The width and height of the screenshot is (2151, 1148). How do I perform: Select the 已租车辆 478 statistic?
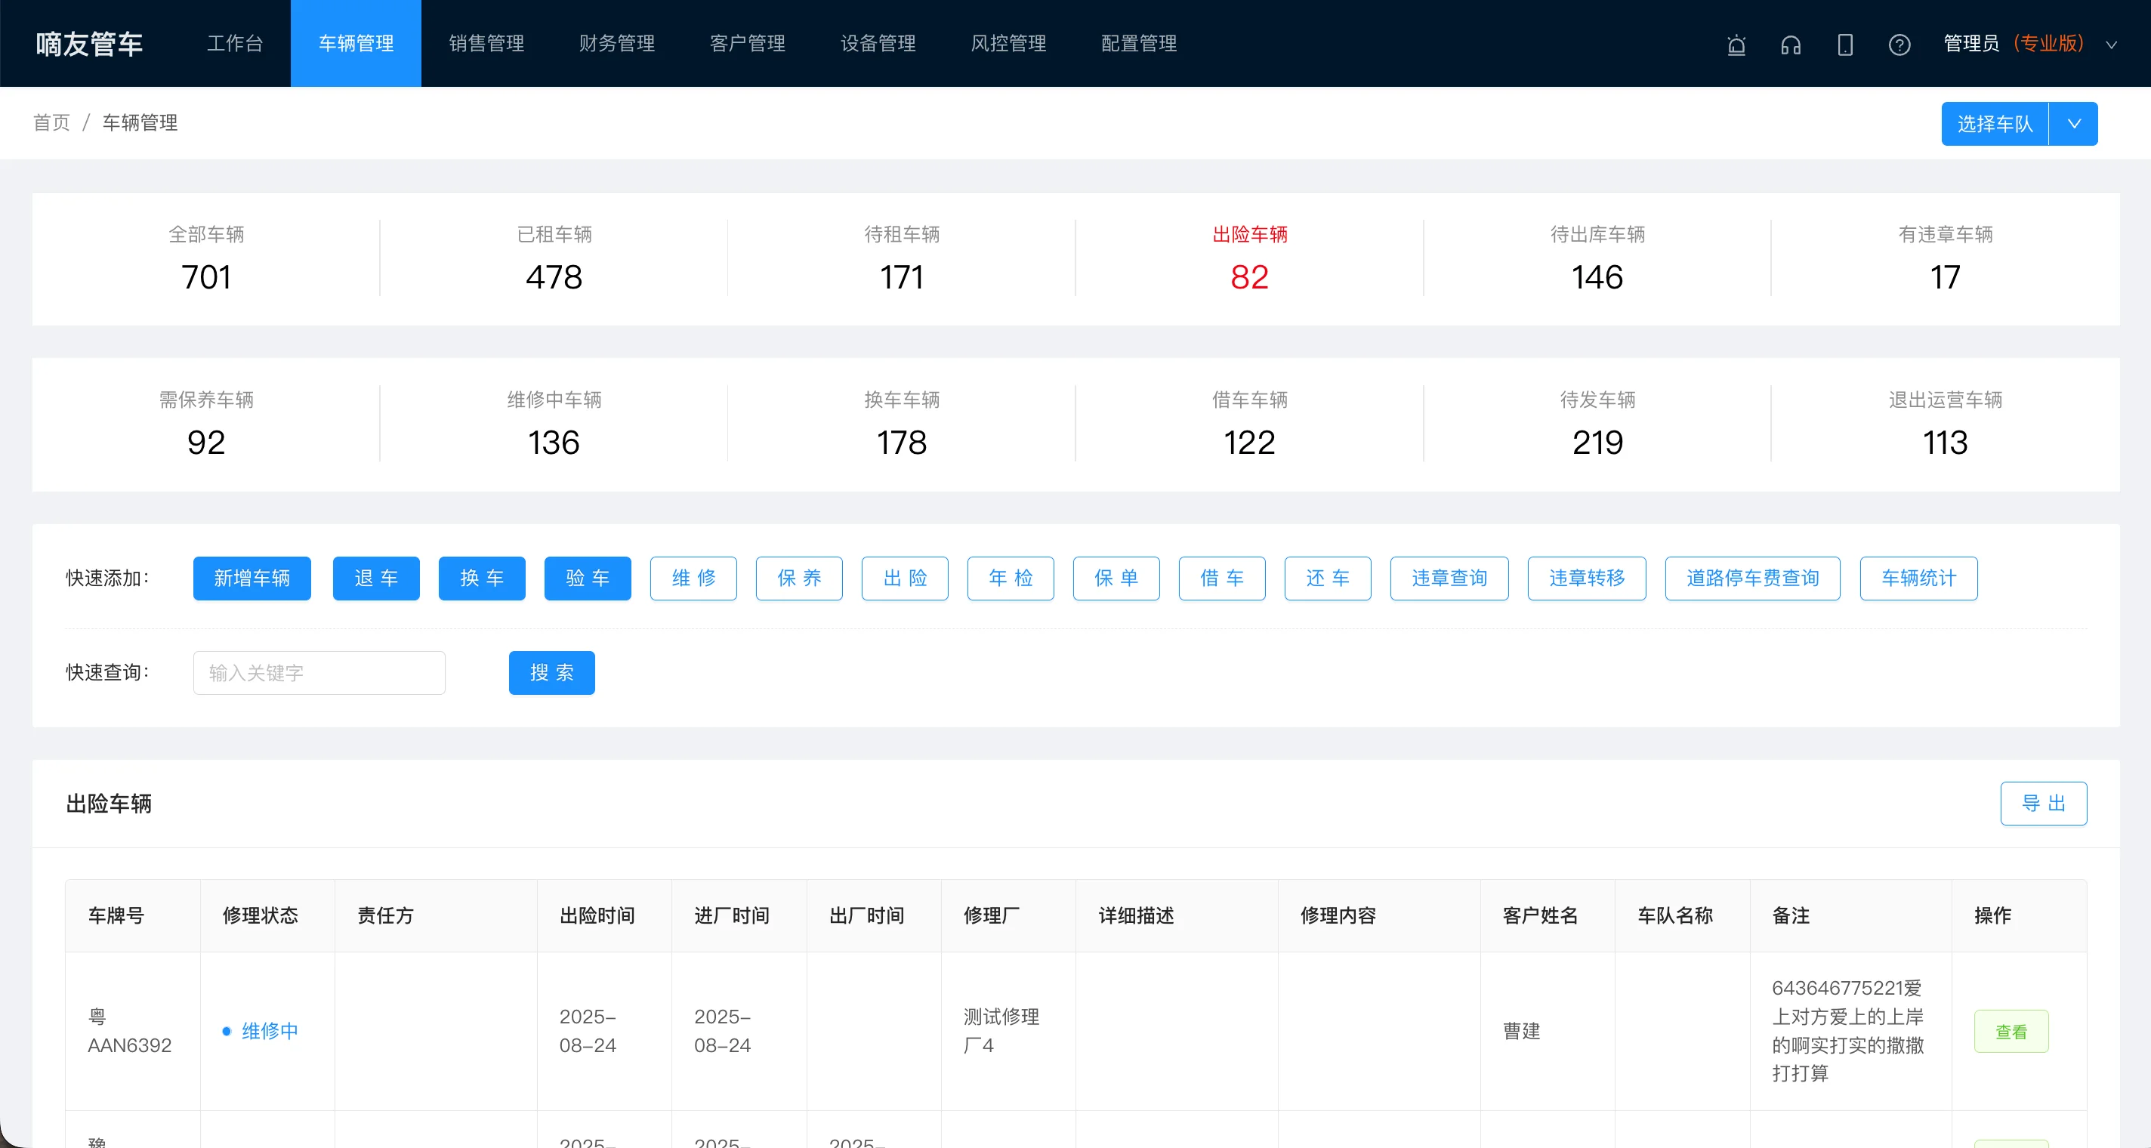(554, 258)
